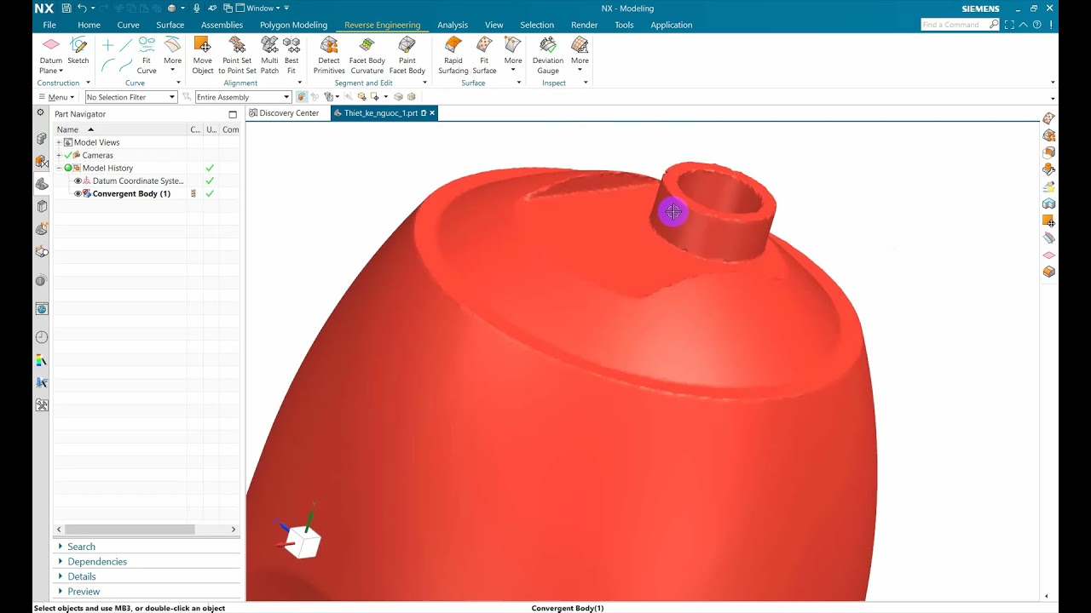Viewport: 1091px width, 613px height.
Task: Click the Move Object tool
Action: pyautogui.click(x=203, y=54)
